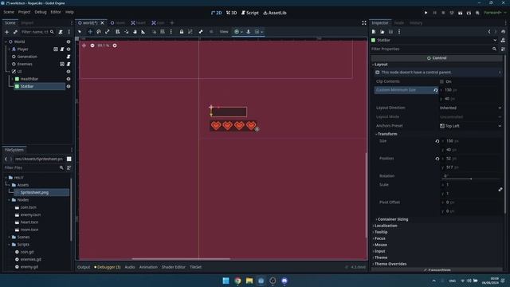Enable Clip Contents checkbox
The height and width of the screenshot is (287, 510).
[441, 81]
